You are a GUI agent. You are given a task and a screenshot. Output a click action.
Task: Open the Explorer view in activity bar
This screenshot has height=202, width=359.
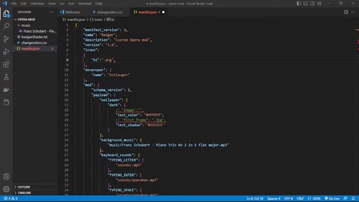6,13
